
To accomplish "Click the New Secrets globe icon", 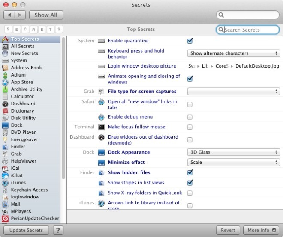I will (x=5, y=53).
